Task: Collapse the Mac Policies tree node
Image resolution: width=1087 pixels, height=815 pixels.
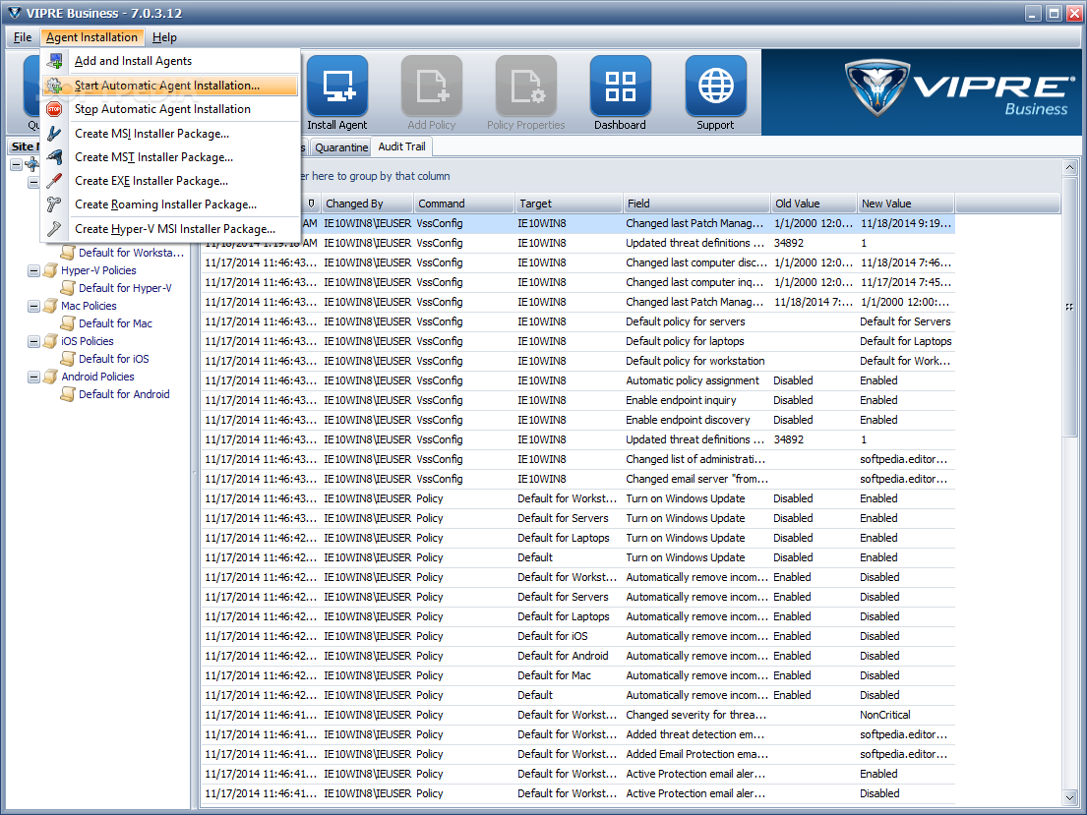Action: point(33,307)
